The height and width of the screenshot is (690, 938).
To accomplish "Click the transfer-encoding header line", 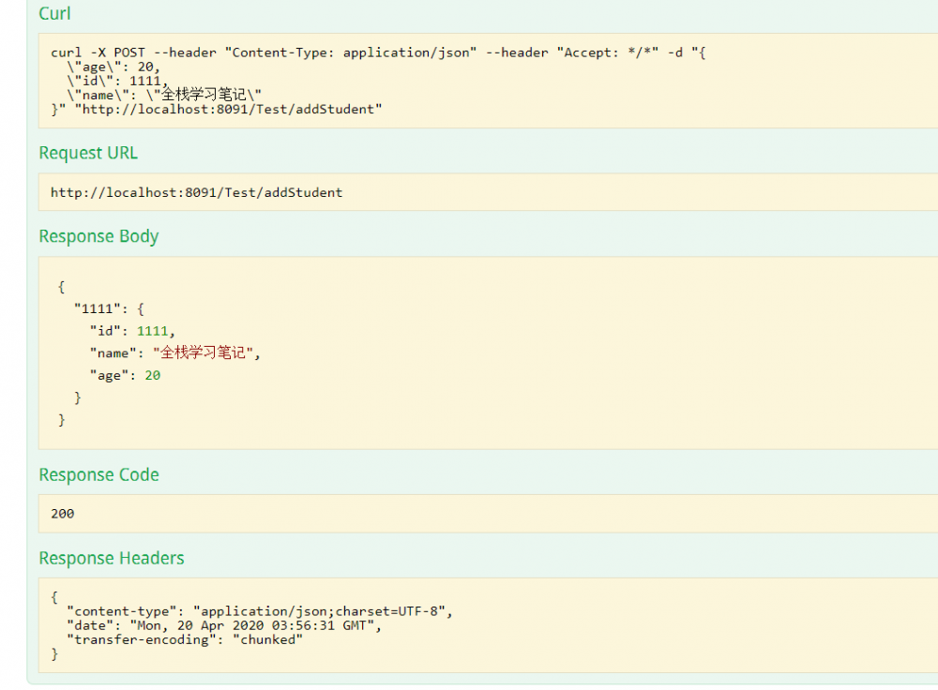I will pos(185,639).
